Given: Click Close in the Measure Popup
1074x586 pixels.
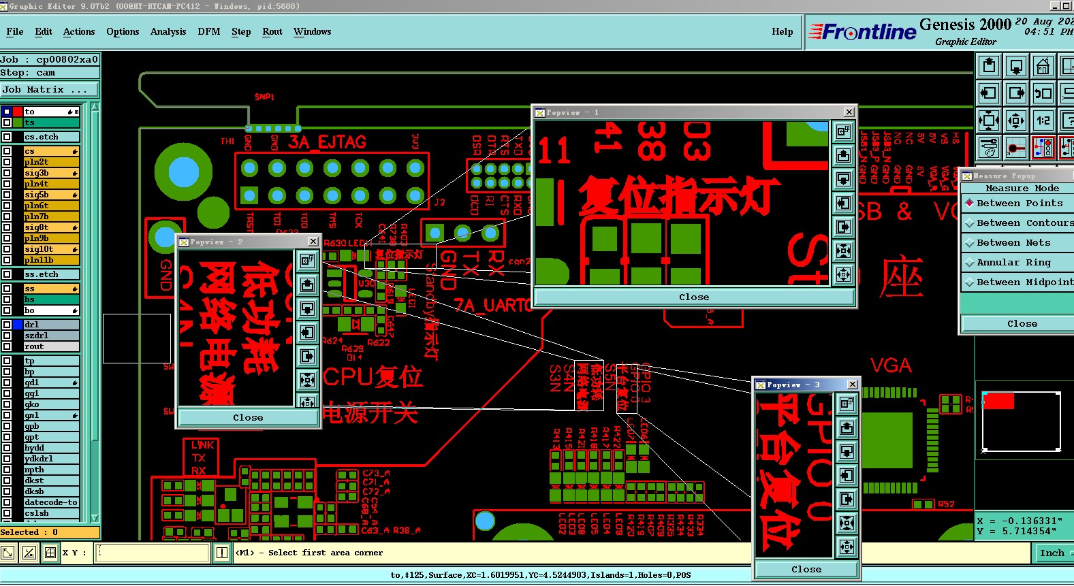Looking at the screenshot, I should tap(1019, 323).
